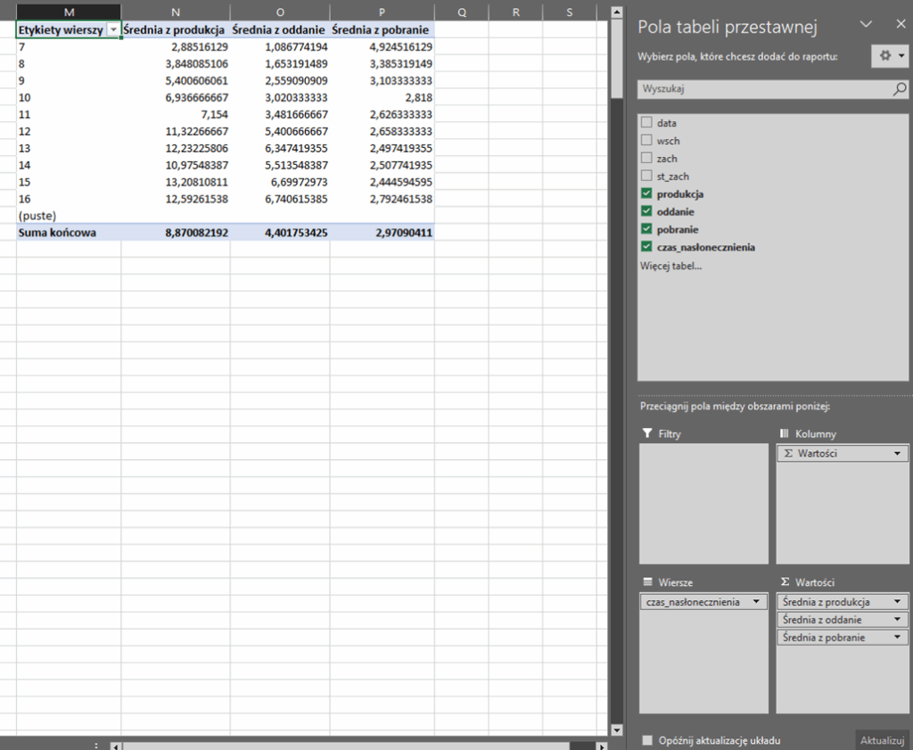Collapse pane options chevron in panel header
The width and height of the screenshot is (913, 750).
pos(864,25)
